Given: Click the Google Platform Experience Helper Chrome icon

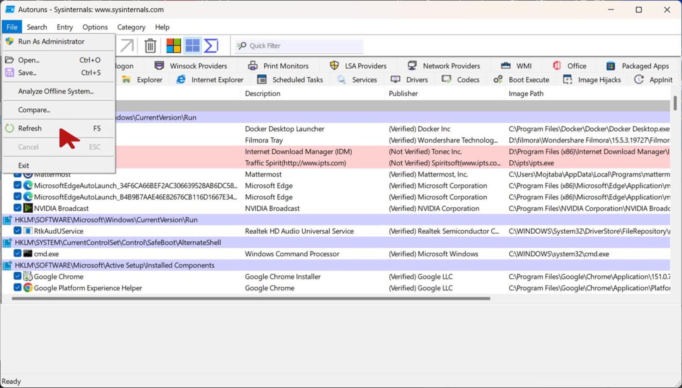Looking at the screenshot, I should (28, 288).
